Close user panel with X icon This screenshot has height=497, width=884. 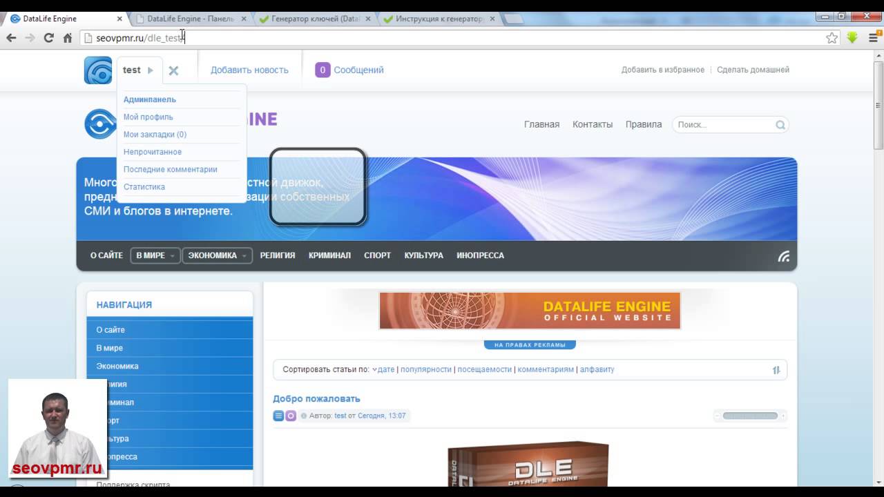[173, 70]
